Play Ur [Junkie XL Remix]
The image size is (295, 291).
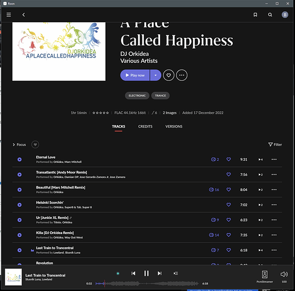[20, 220]
